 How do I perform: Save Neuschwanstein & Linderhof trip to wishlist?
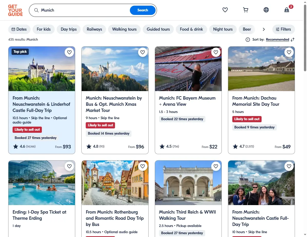click(69, 52)
